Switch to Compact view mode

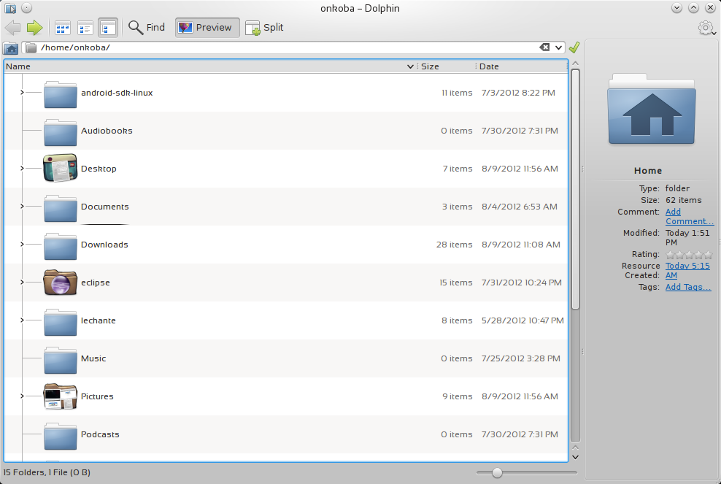click(x=85, y=28)
